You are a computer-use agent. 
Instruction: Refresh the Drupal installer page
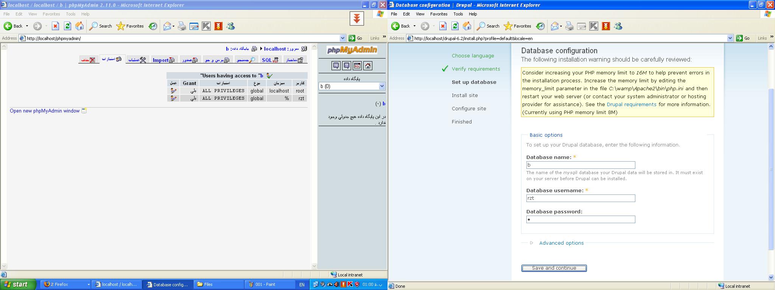(455, 26)
